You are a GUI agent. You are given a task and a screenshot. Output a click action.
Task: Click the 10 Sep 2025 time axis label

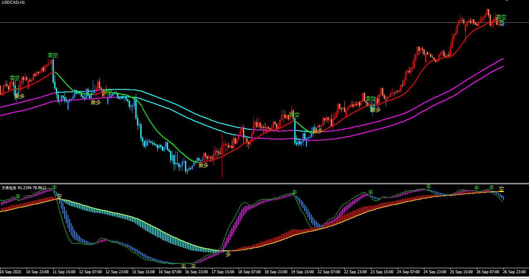10,272
